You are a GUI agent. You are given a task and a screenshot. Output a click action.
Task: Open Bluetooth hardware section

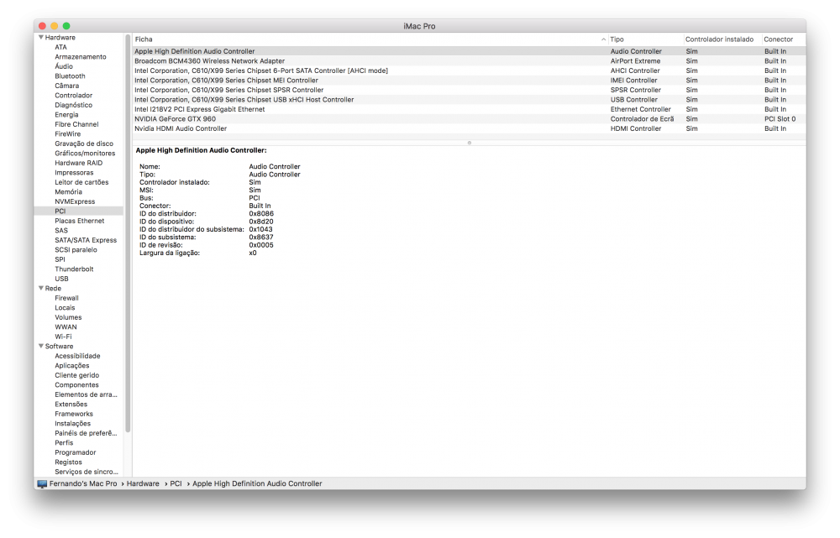point(70,76)
